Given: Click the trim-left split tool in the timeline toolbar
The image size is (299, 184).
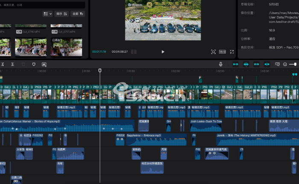Looking at the screenshot, I should tap(2, 64).
